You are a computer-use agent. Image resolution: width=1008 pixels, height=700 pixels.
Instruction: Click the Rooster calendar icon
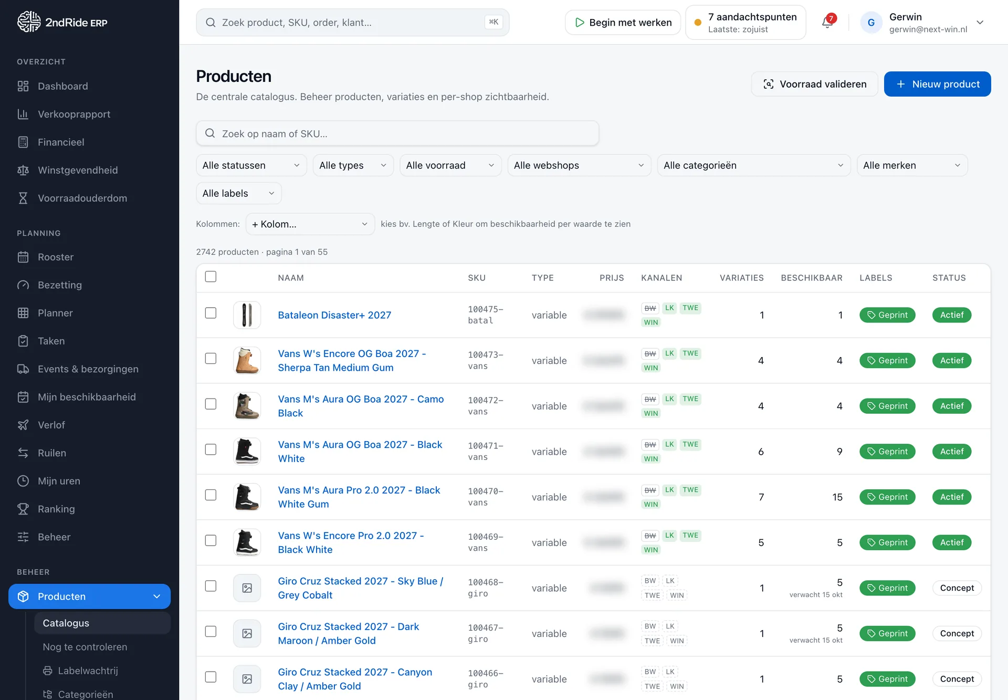(23, 257)
